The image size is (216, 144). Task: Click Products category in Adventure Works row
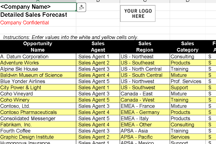tap(188, 63)
